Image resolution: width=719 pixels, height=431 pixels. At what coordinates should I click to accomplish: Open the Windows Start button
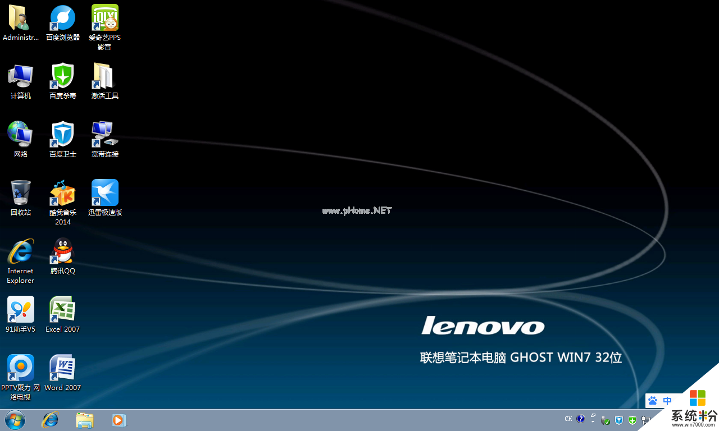15,420
